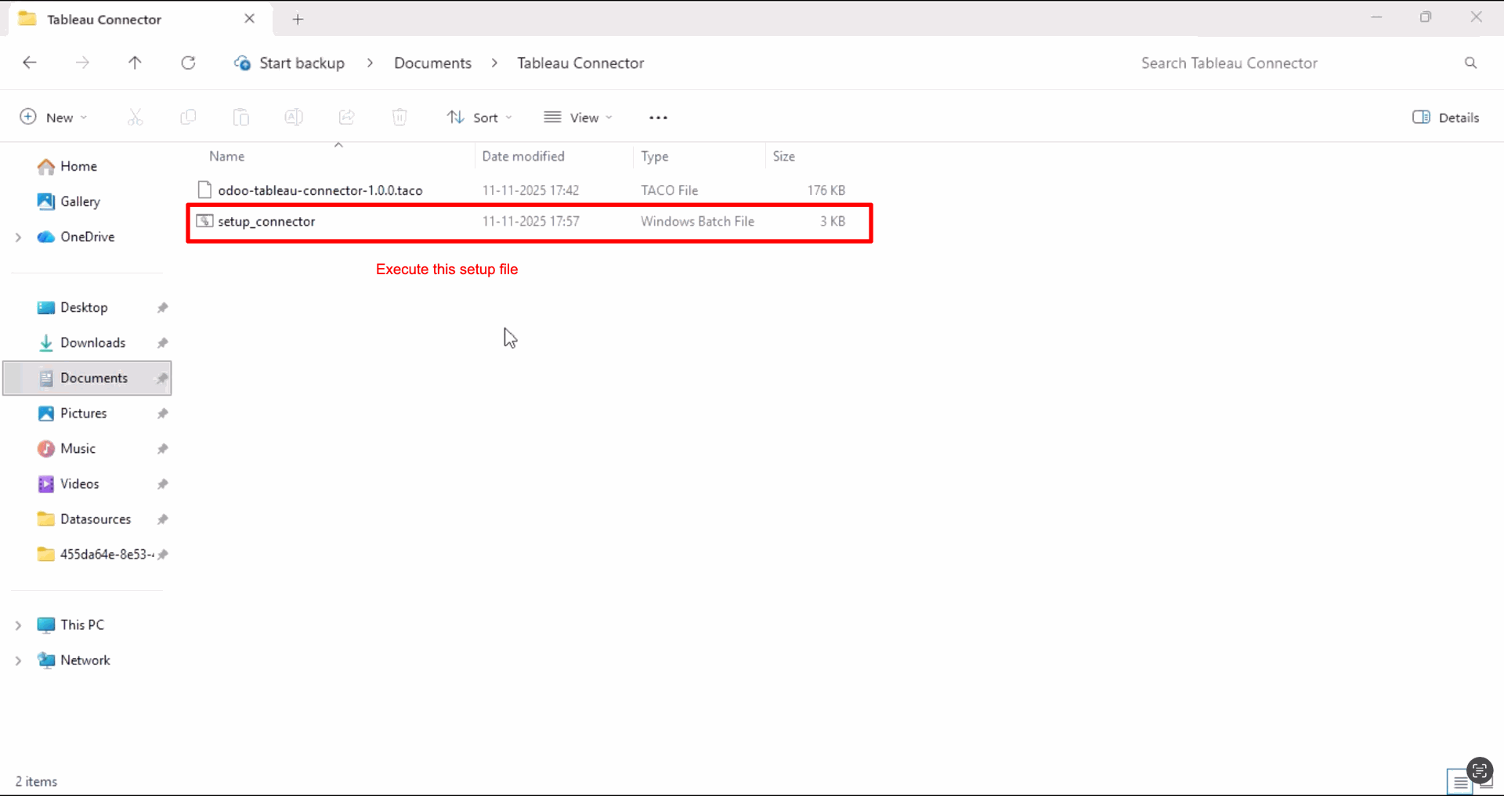The width and height of the screenshot is (1504, 796).
Task: Open Music in the sidebar
Action: point(78,449)
